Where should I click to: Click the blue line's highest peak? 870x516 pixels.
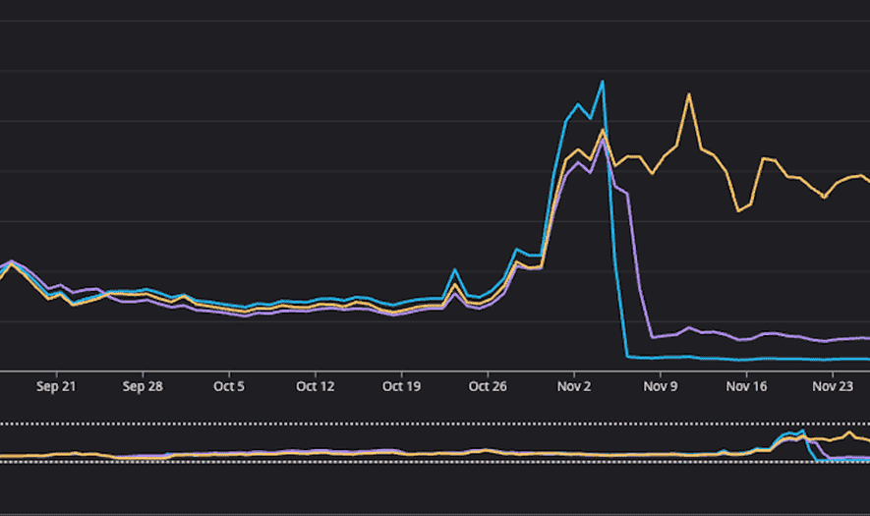click(602, 83)
